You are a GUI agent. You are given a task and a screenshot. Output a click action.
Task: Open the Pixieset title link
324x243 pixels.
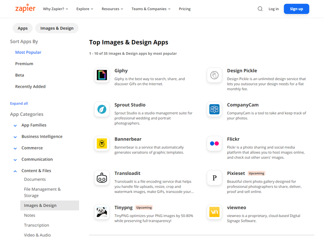click(x=236, y=173)
